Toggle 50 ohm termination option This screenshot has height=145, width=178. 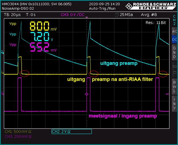174,69
